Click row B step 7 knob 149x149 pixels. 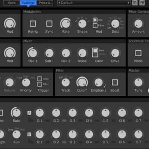coord(138,134)
